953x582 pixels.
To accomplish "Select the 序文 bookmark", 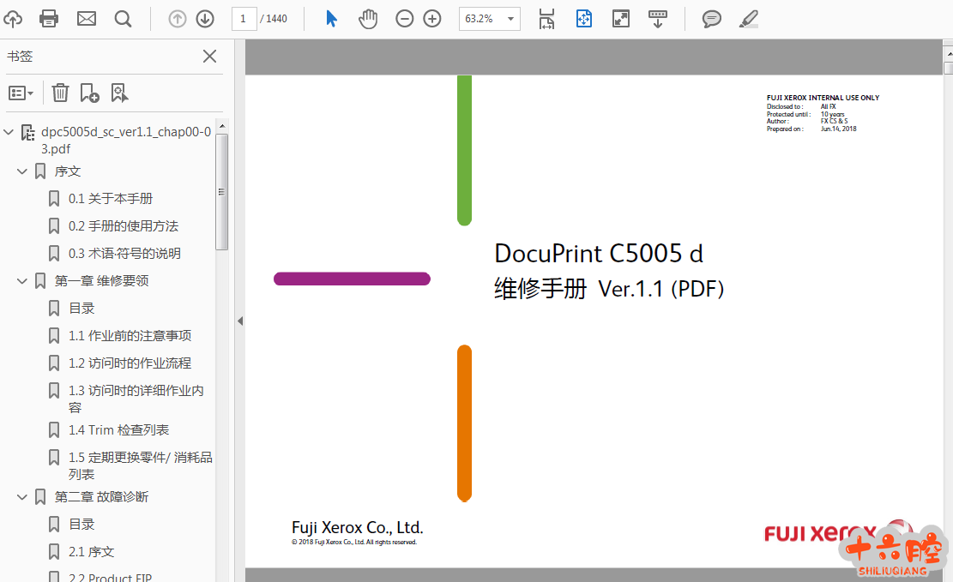I will click(68, 171).
